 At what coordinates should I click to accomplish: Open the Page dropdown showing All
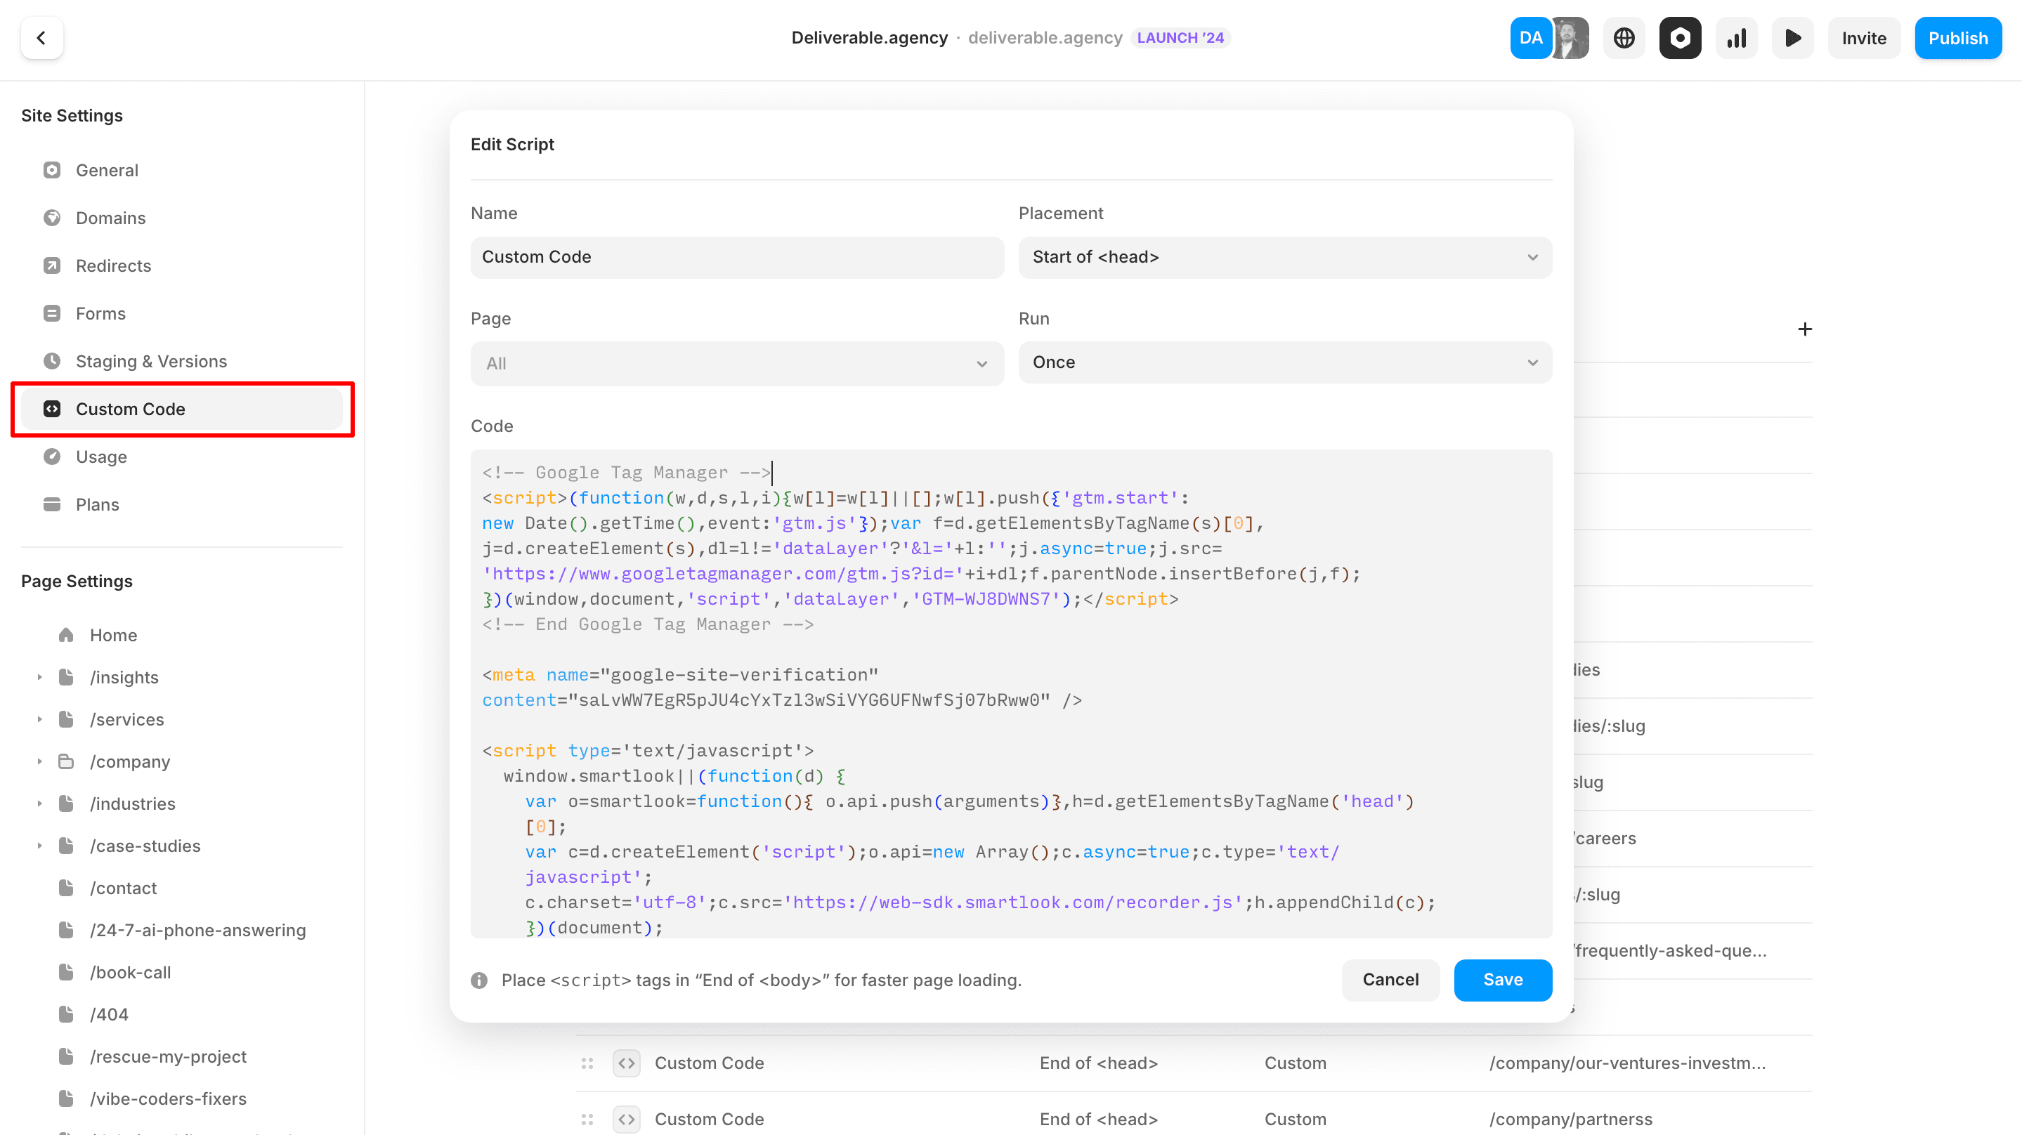(x=736, y=363)
